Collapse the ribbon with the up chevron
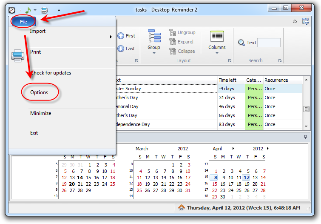 [295, 21]
